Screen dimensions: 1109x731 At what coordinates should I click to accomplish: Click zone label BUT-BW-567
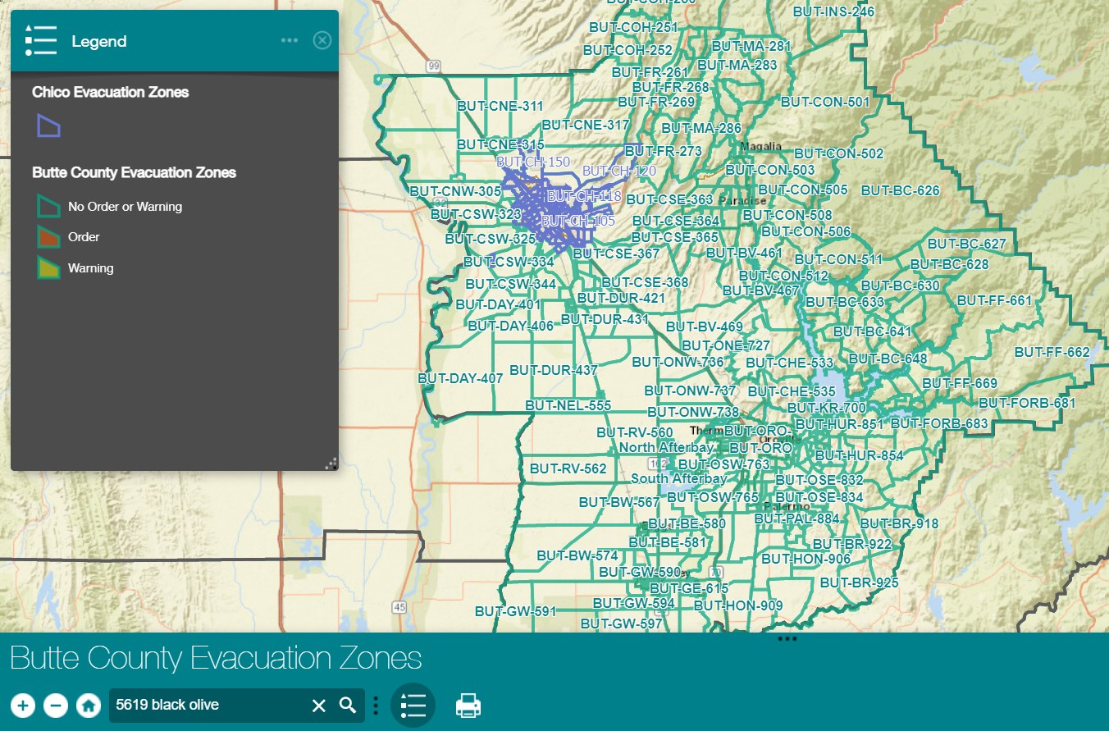pyautogui.click(x=619, y=502)
